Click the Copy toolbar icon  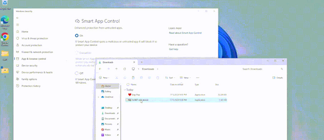point(125,78)
